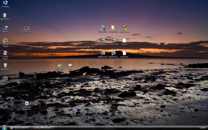Click the 1:20 AM taskbar clock
The height and width of the screenshot is (130, 208).
202,128
